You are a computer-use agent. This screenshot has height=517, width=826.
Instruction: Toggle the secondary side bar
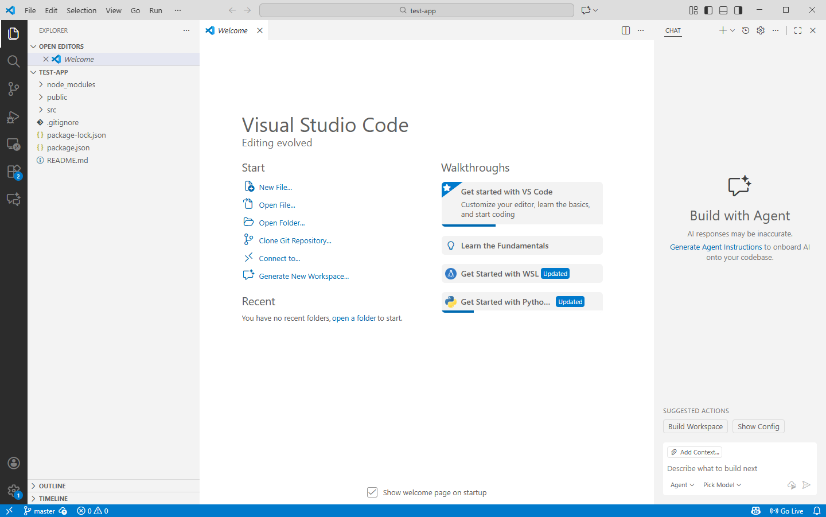click(x=738, y=10)
